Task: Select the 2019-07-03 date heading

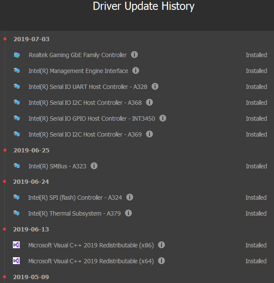Action: (31, 39)
